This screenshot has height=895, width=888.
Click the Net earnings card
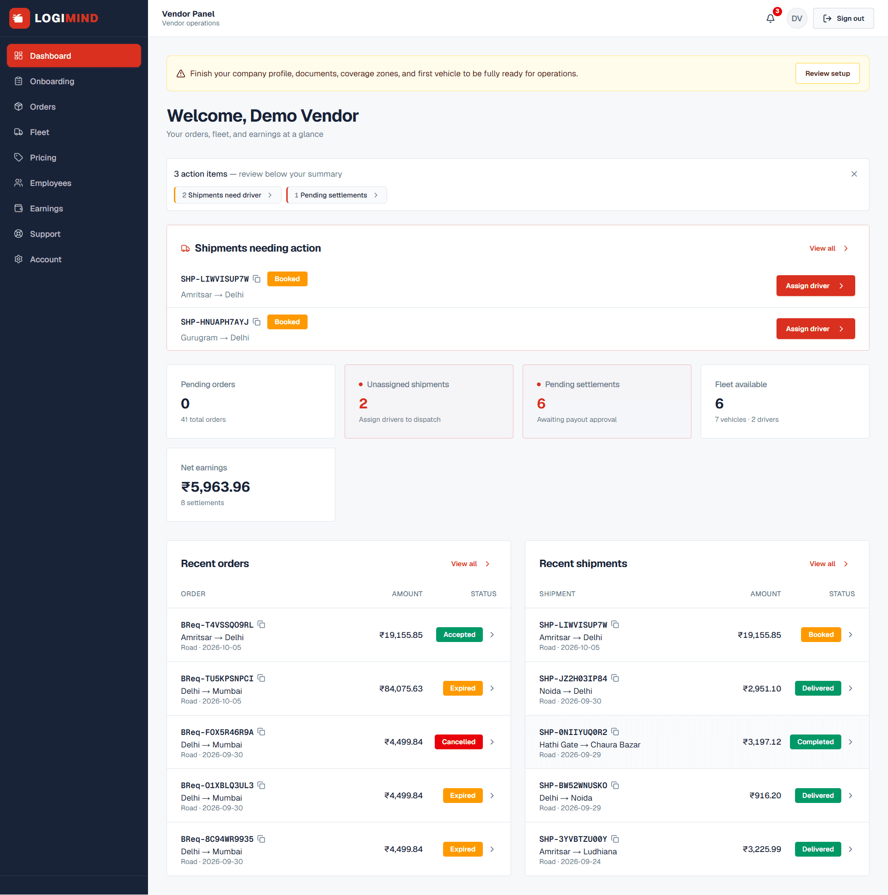[251, 485]
